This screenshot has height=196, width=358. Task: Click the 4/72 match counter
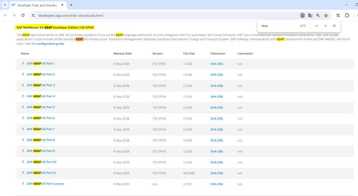pos(303,26)
